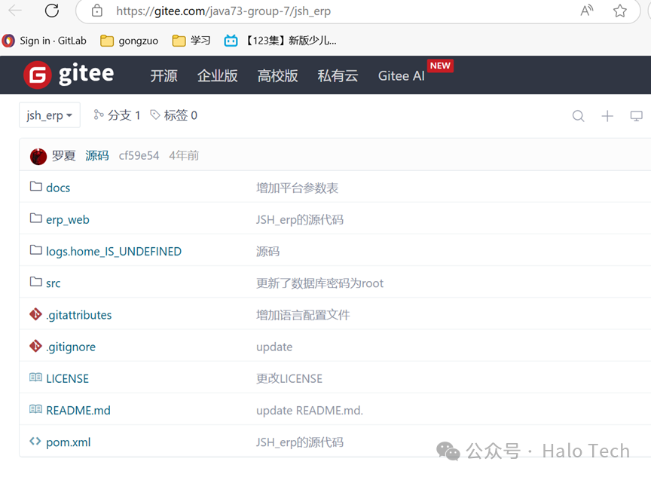Add page to favorites with star icon
The image size is (651, 477).
click(620, 11)
